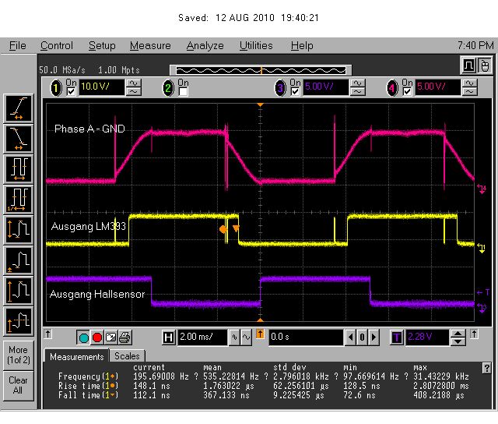Click the help question mark in measurements
This screenshot has height=424, width=498.
pos(486,368)
